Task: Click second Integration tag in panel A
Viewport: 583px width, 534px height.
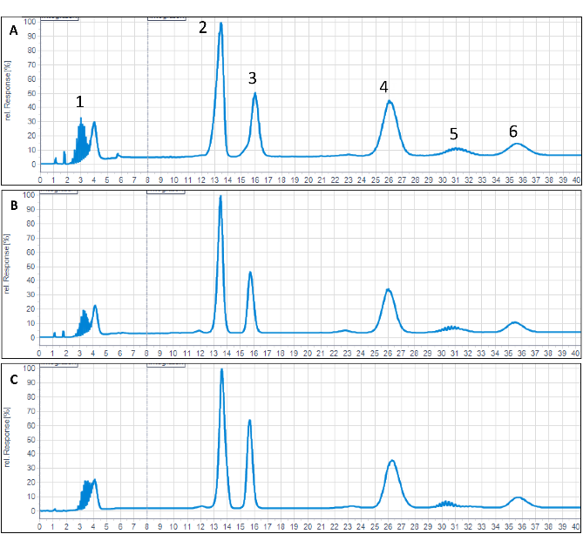Action: pos(166,17)
